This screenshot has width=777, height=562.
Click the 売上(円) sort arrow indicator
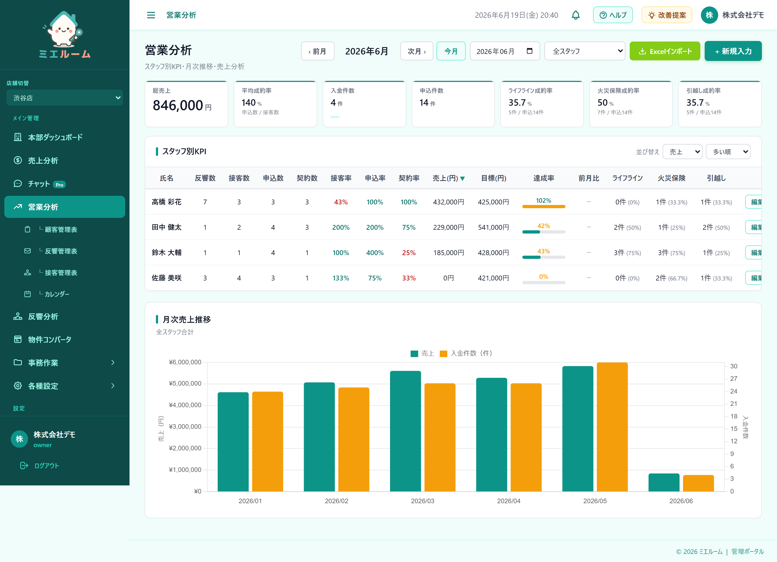462,179
